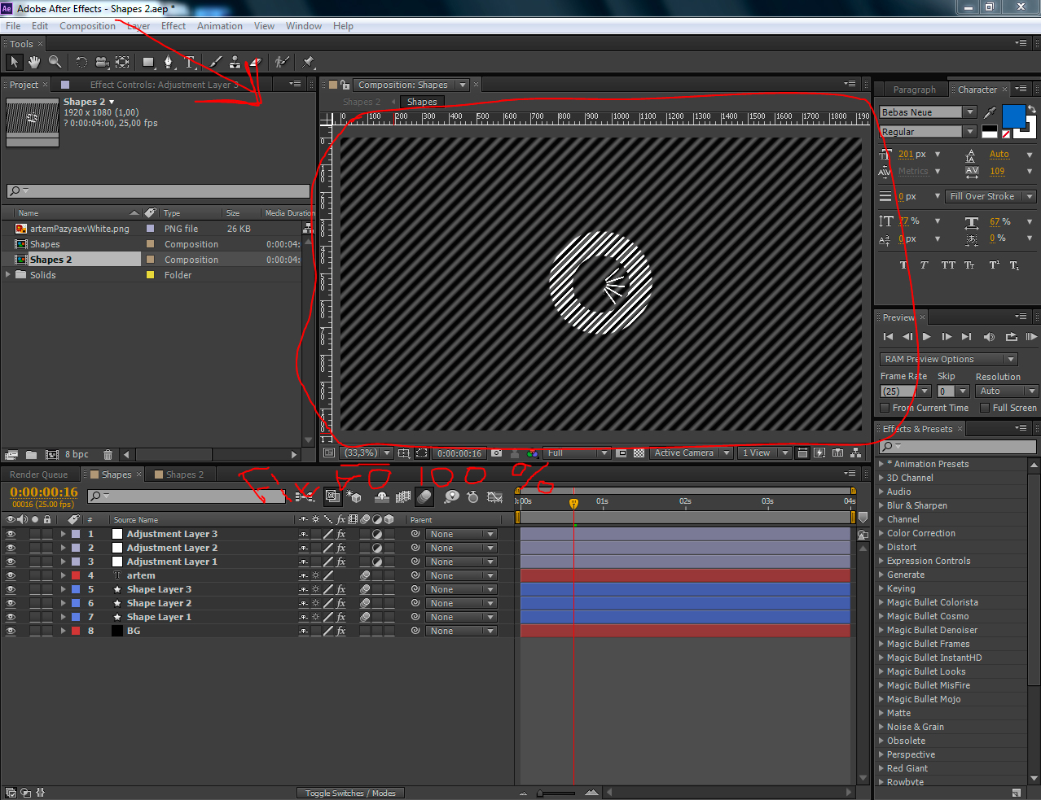The width and height of the screenshot is (1041, 800).
Task: Toggle adjustment layer switch for Adjustment Layer 2
Action: [377, 549]
